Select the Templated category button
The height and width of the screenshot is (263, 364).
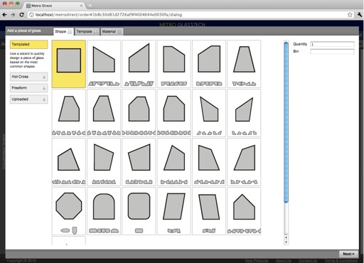(x=28, y=44)
